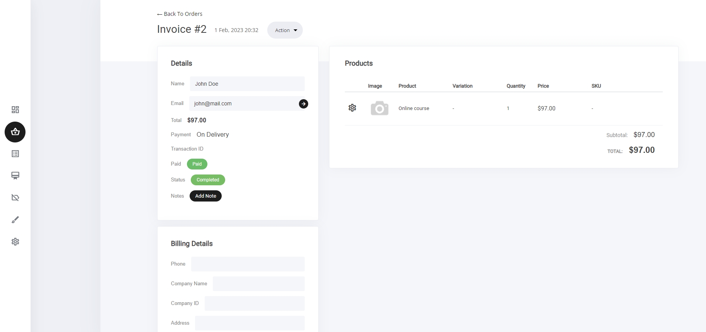This screenshot has width=706, height=332.
Task: Select the paintbrush design icon
Action: click(15, 220)
